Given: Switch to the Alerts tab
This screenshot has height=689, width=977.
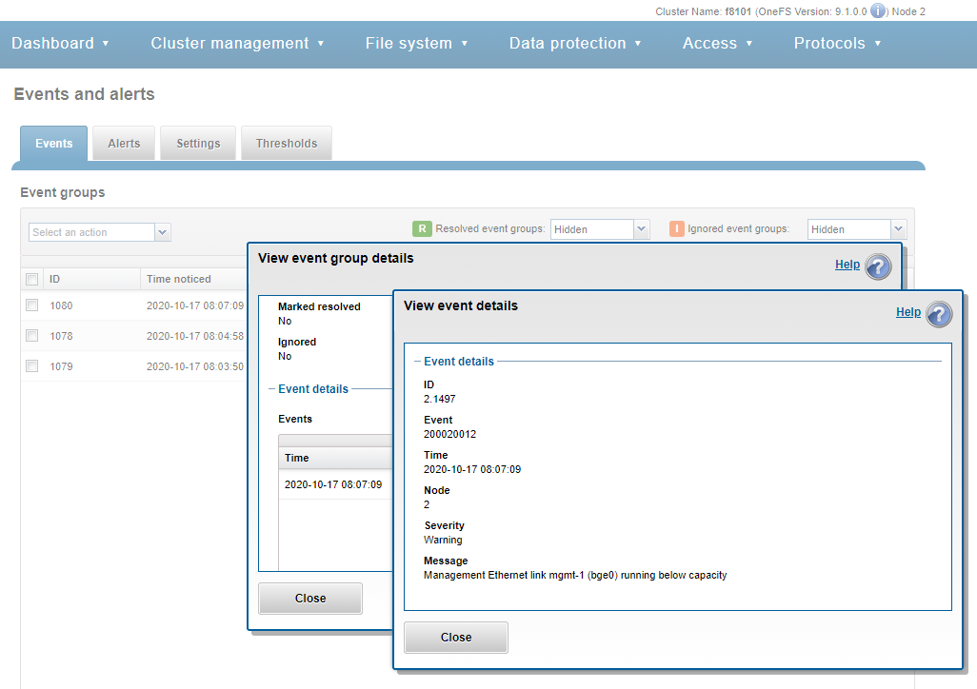Looking at the screenshot, I should pos(123,143).
